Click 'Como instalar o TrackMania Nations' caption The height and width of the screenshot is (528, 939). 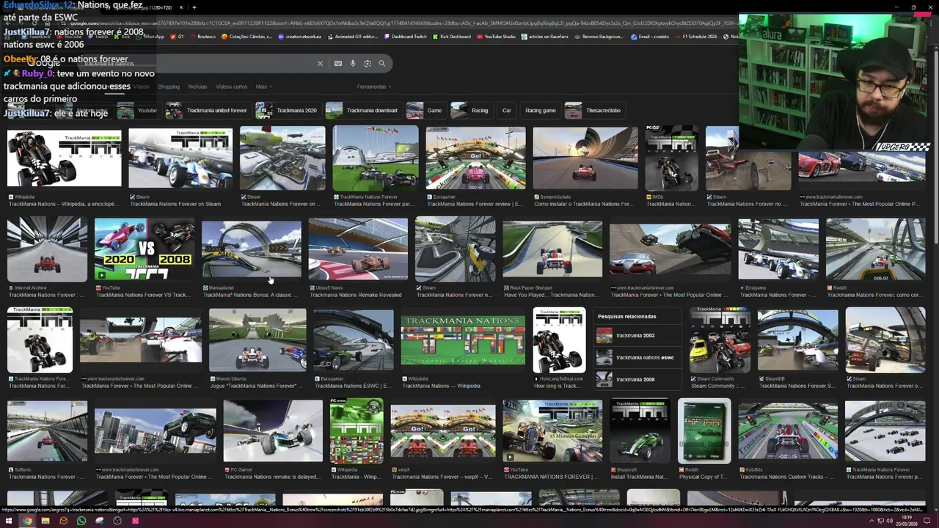coord(582,204)
